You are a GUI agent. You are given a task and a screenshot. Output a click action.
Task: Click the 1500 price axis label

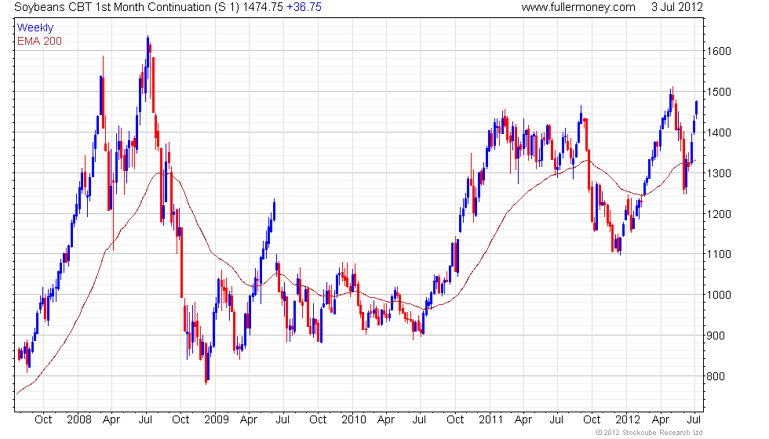coord(719,92)
